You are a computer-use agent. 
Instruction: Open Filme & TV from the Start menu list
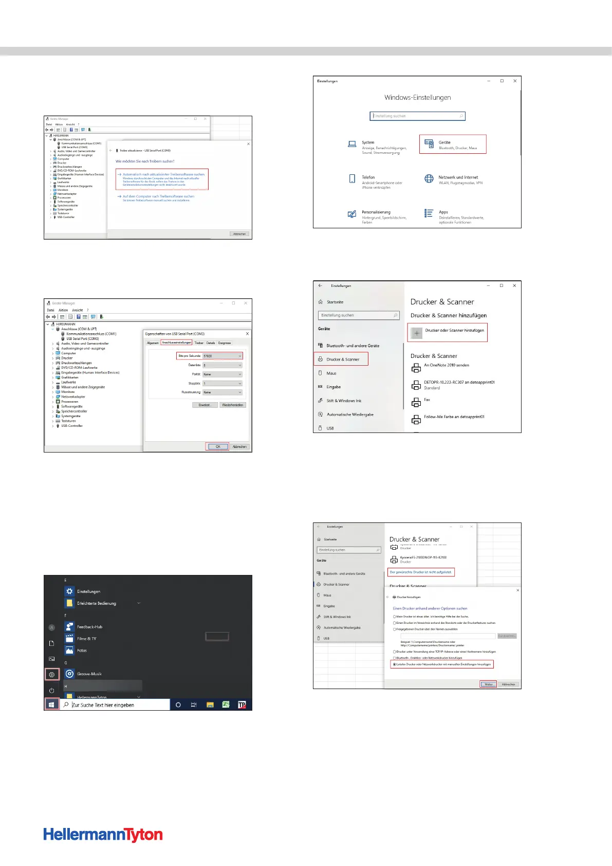[x=80, y=638]
